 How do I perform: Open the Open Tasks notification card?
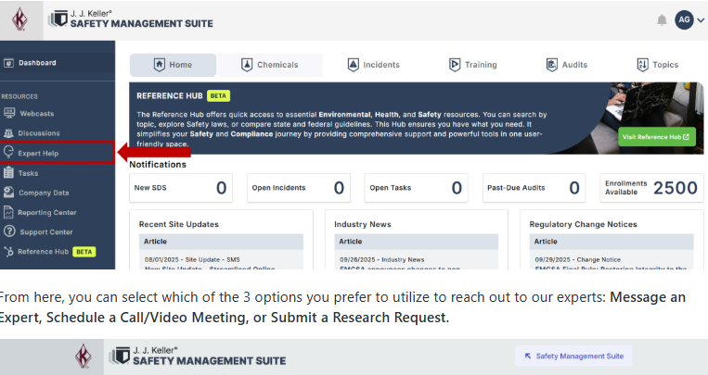417,188
